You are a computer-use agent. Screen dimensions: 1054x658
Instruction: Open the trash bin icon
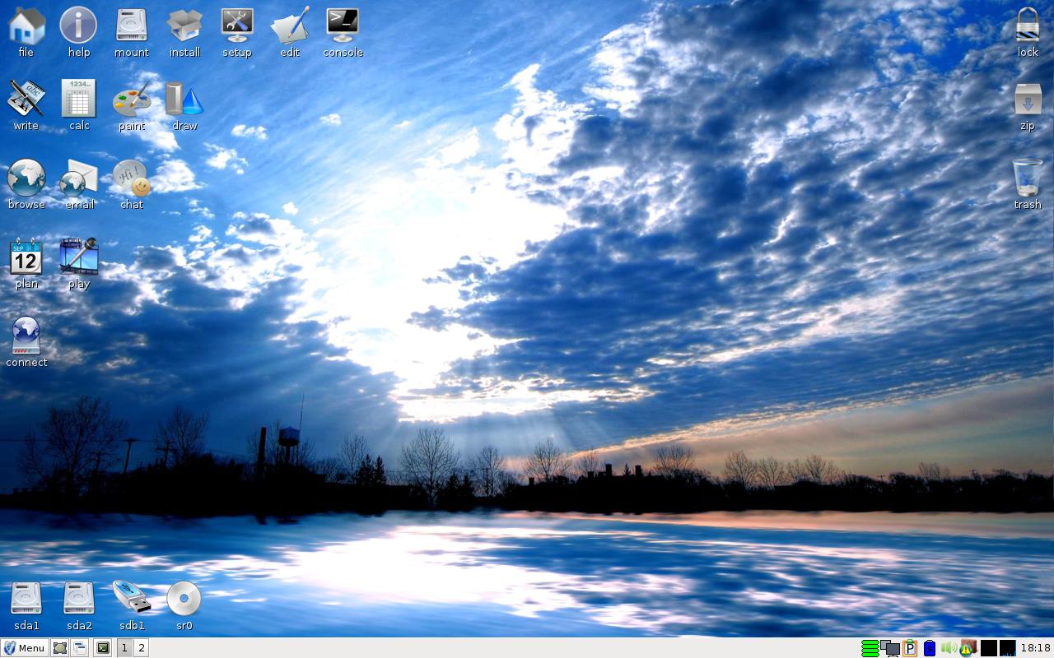1027,179
